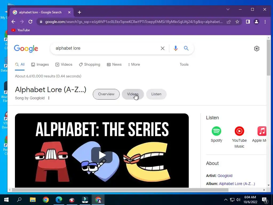Listen on Spotify

tap(216, 134)
